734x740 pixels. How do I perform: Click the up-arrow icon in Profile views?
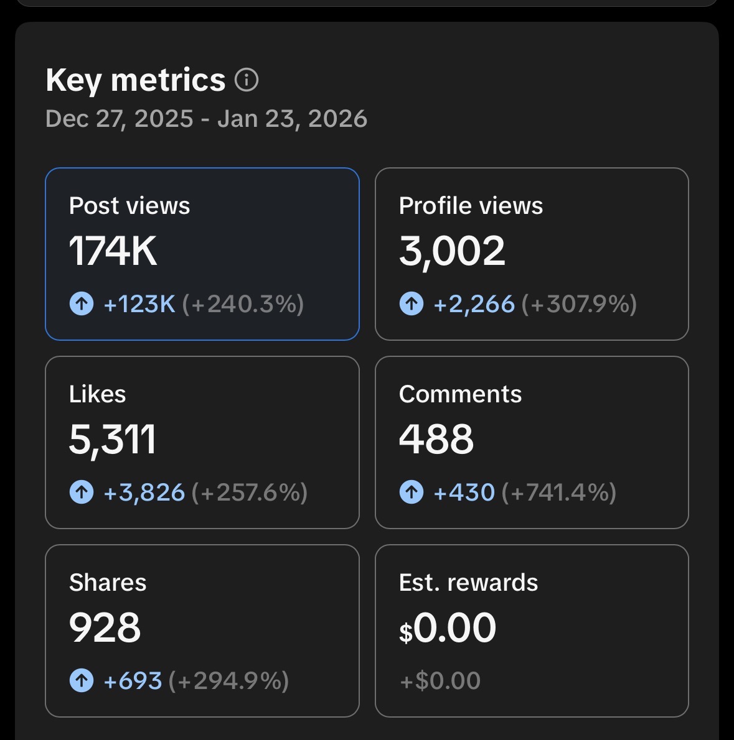click(411, 304)
